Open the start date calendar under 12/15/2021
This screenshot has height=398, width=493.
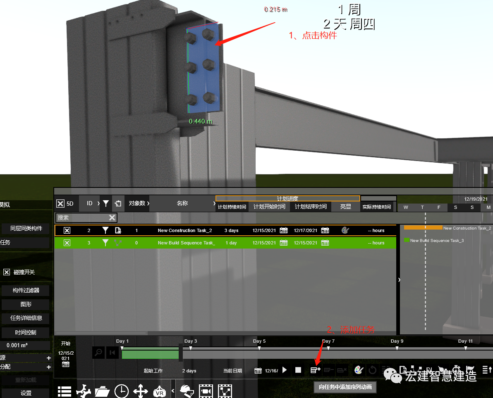point(66,364)
